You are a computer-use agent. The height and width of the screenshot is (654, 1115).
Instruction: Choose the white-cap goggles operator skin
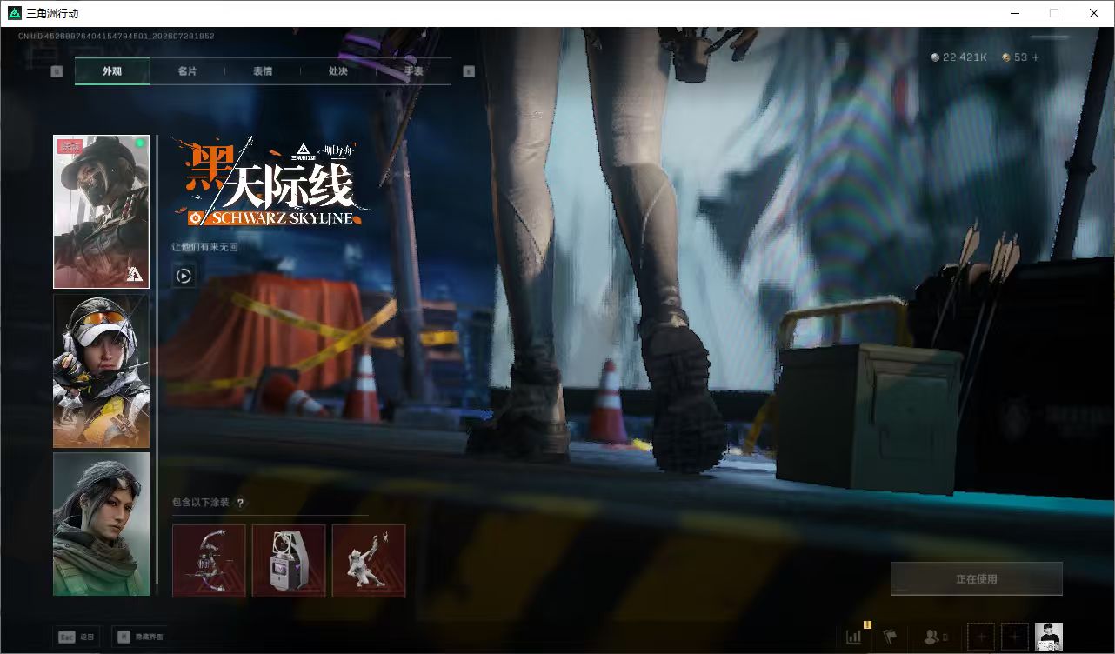pos(101,370)
